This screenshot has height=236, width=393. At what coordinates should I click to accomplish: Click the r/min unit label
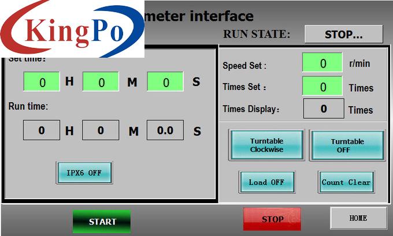pyautogui.click(x=359, y=63)
